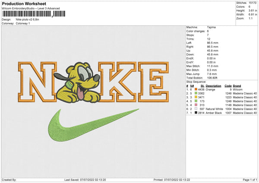This screenshot has height=183, width=259.
Task: Click the 'Printed' timestamp in the footer
Action: pos(172,180)
